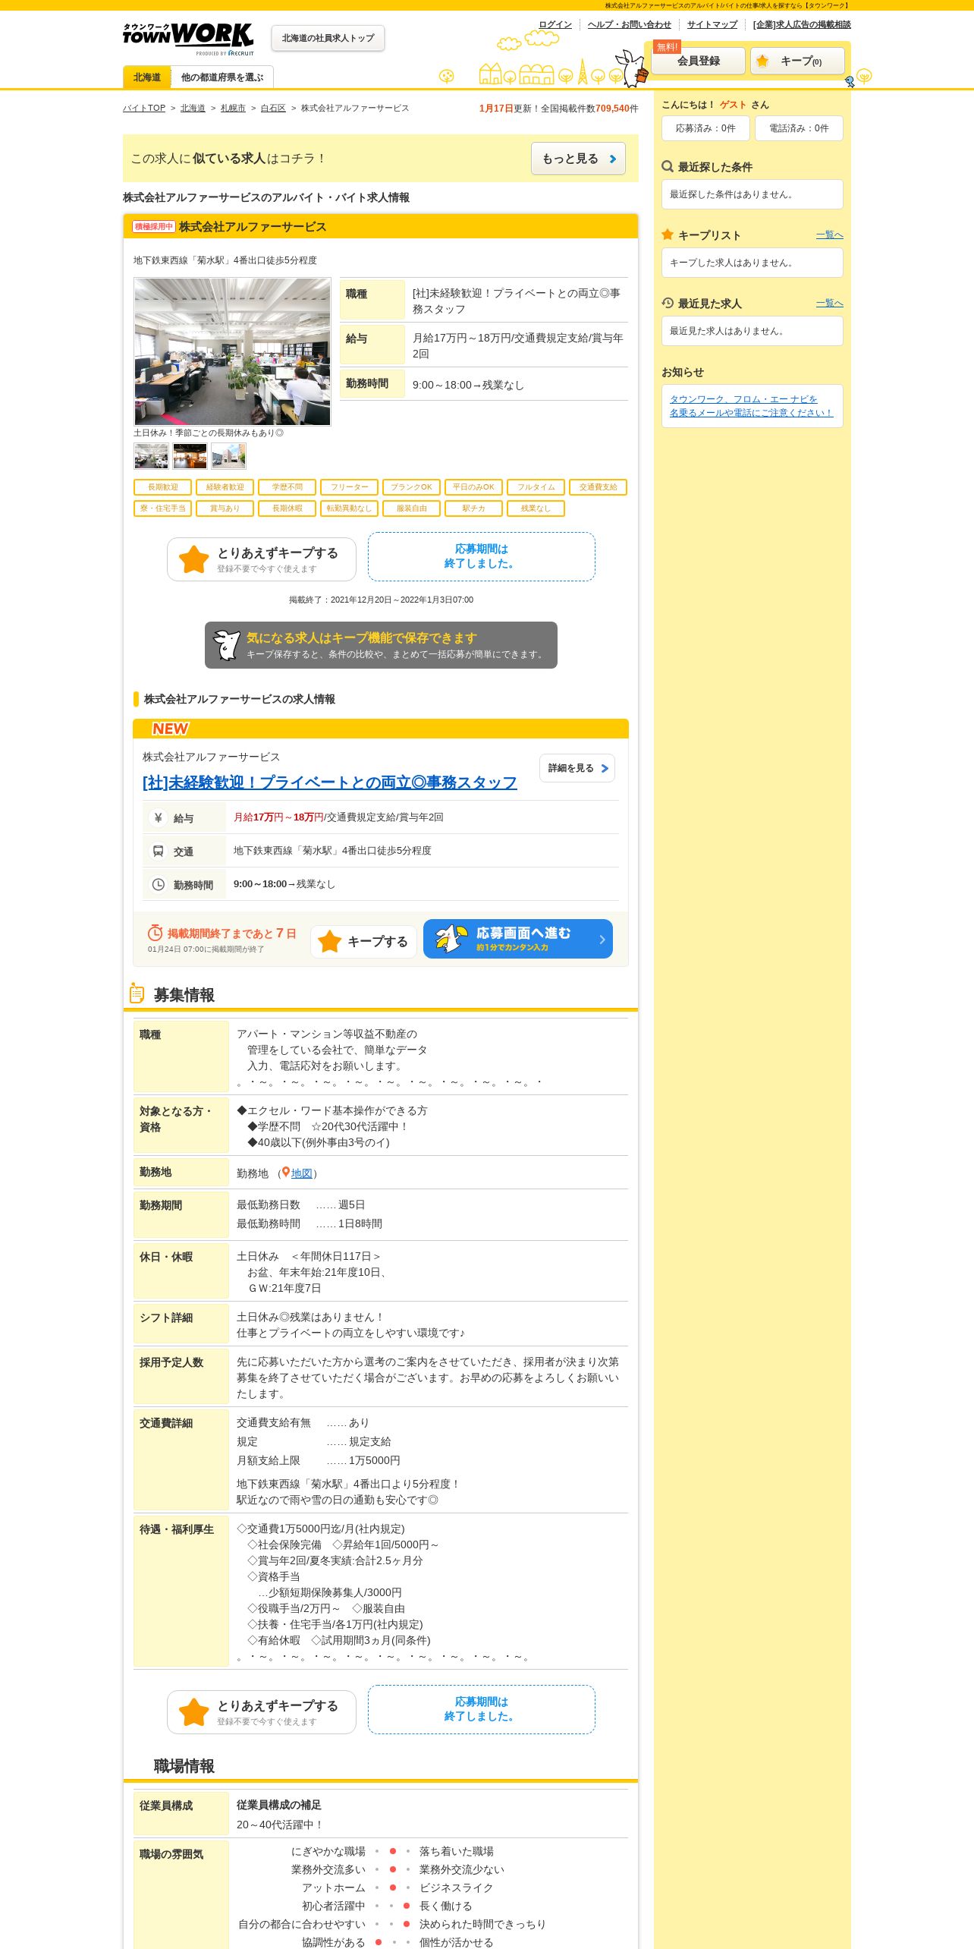Click 札幌市 breadcrumb link
The width and height of the screenshot is (974, 1949).
point(233,109)
